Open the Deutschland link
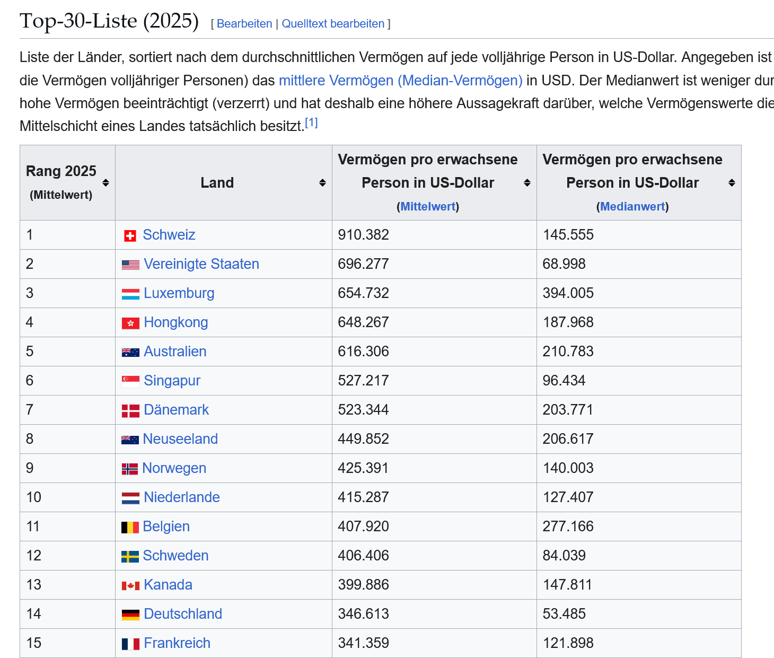774x658 pixels. click(183, 614)
